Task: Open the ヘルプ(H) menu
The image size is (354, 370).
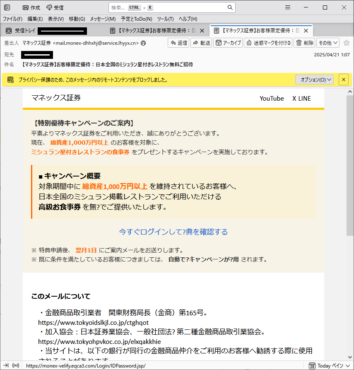Action: 188,19
